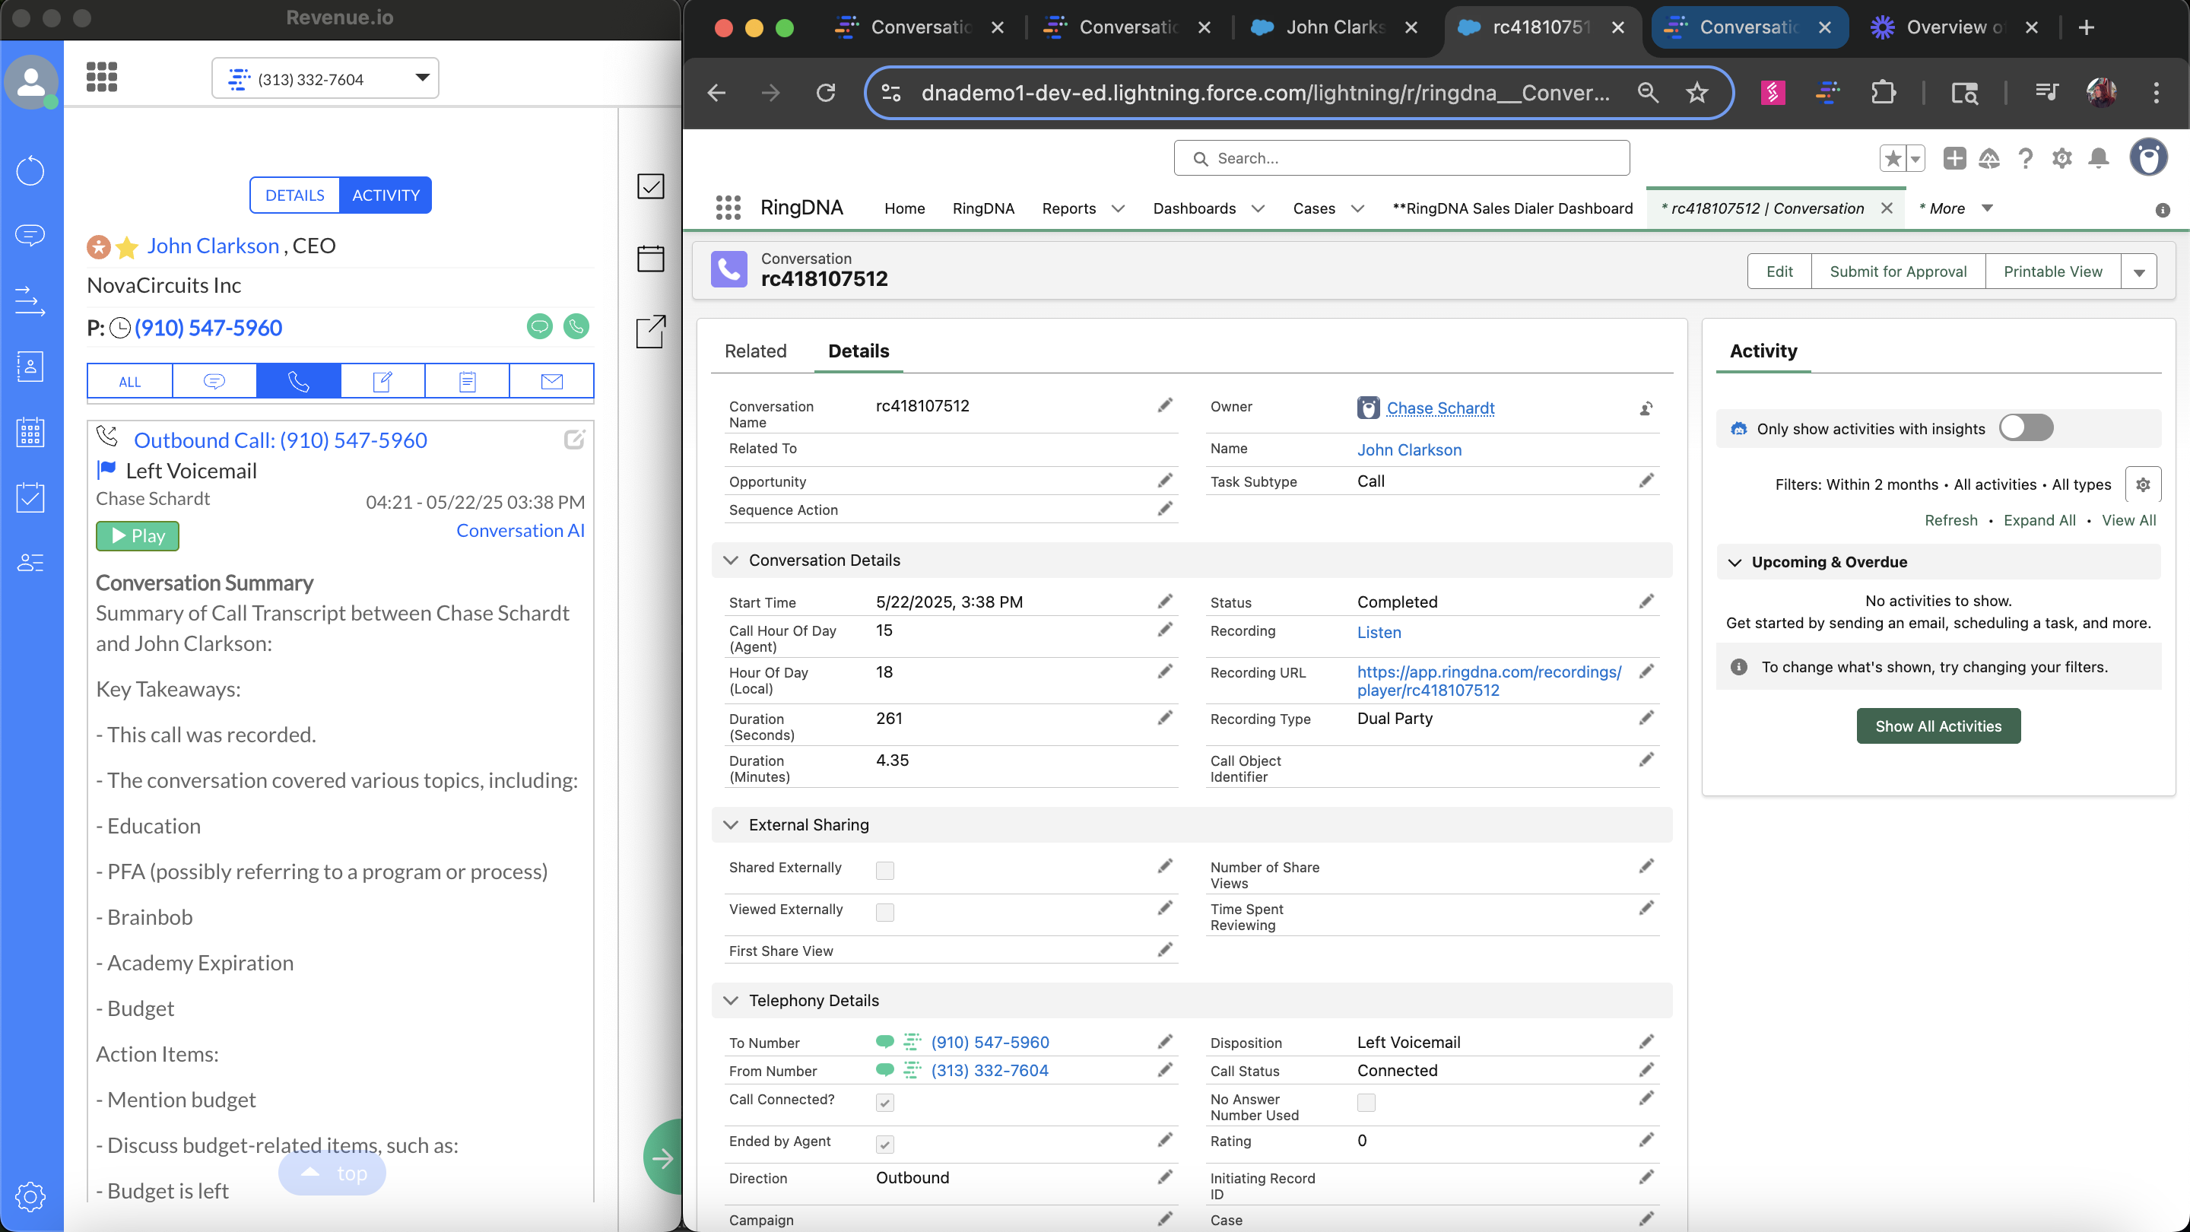Click the open in new window icon

tap(650, 332)
